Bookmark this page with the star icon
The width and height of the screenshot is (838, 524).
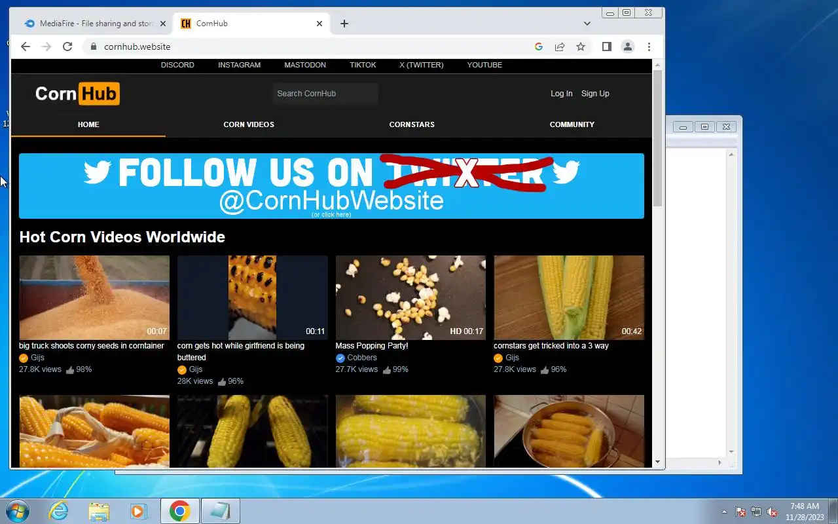tap(581, 47)
